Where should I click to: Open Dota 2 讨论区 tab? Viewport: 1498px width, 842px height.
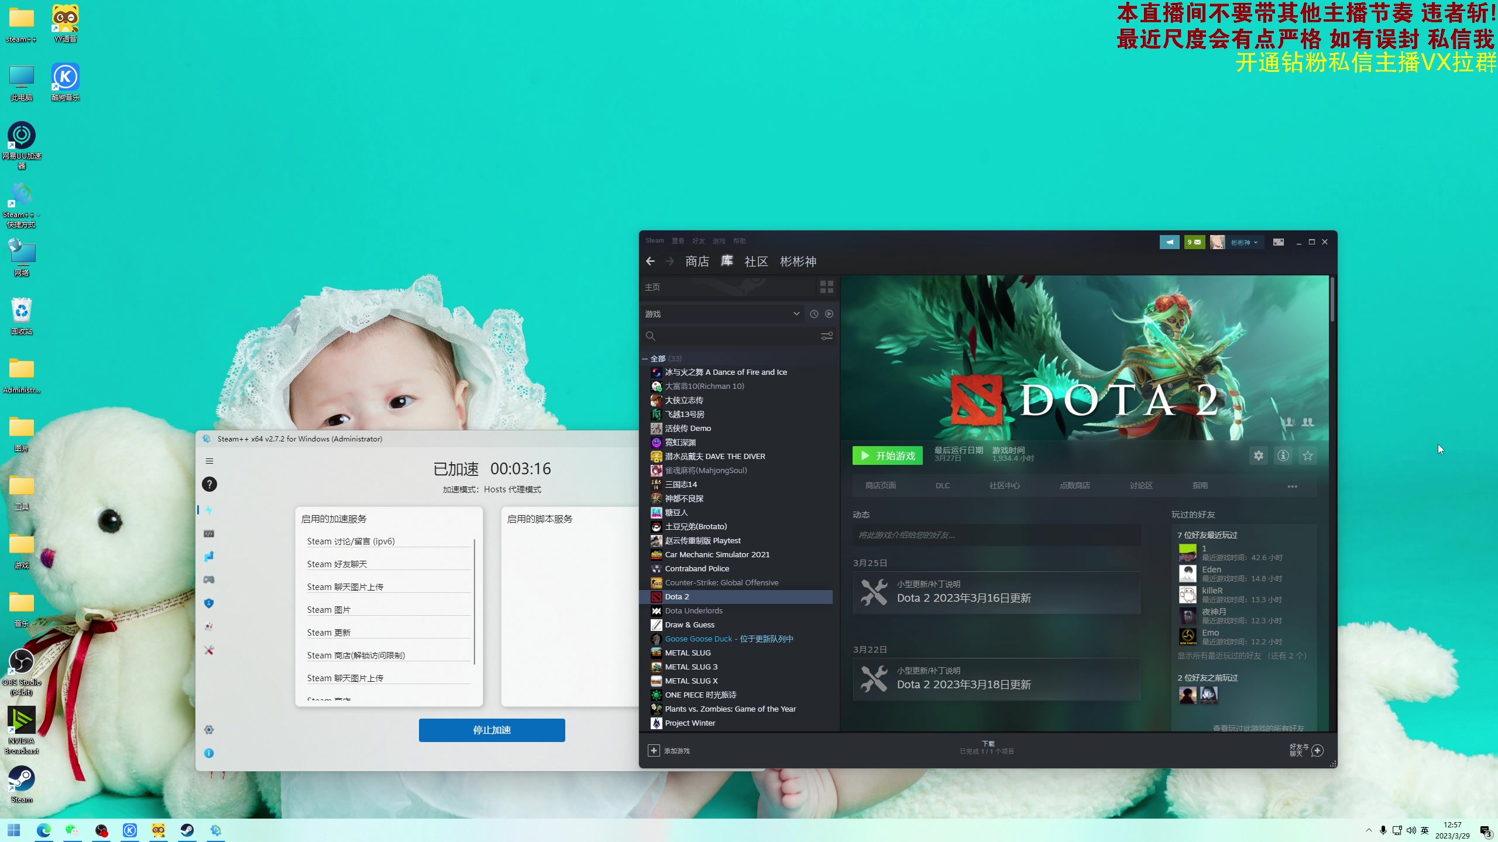pyautogui.click(x=1141, y=486)
